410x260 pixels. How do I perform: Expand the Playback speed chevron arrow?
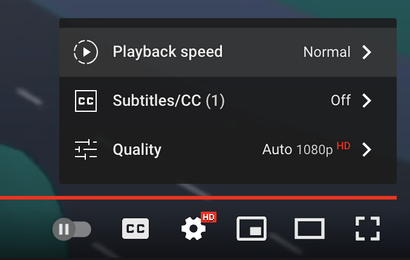pos(366,52)
